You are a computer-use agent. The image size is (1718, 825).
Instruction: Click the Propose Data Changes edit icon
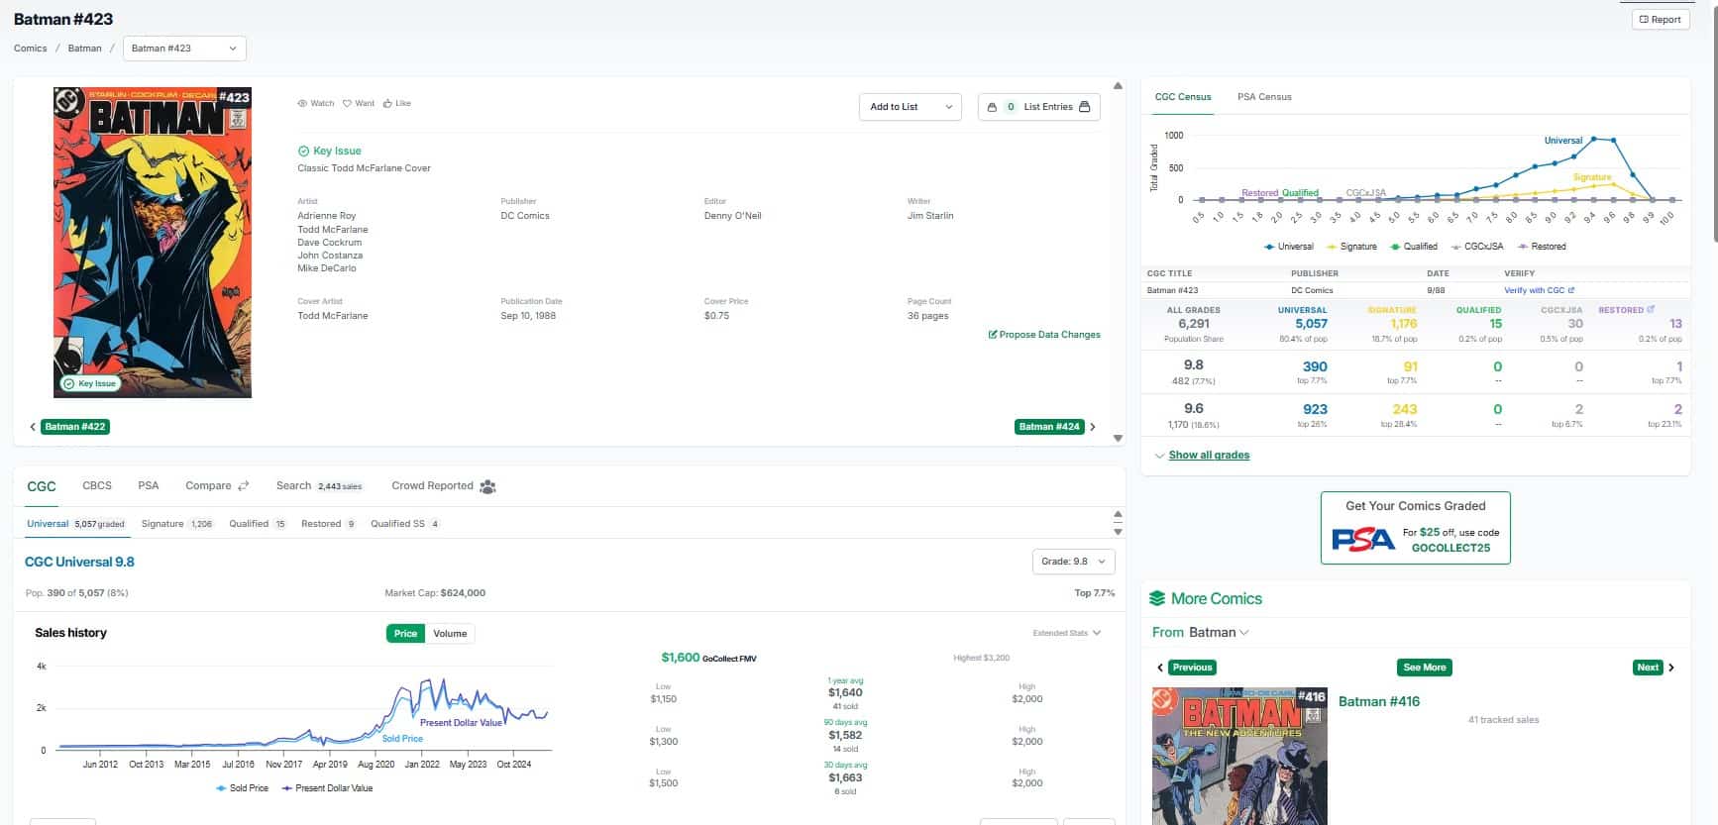tap(992, 335)
